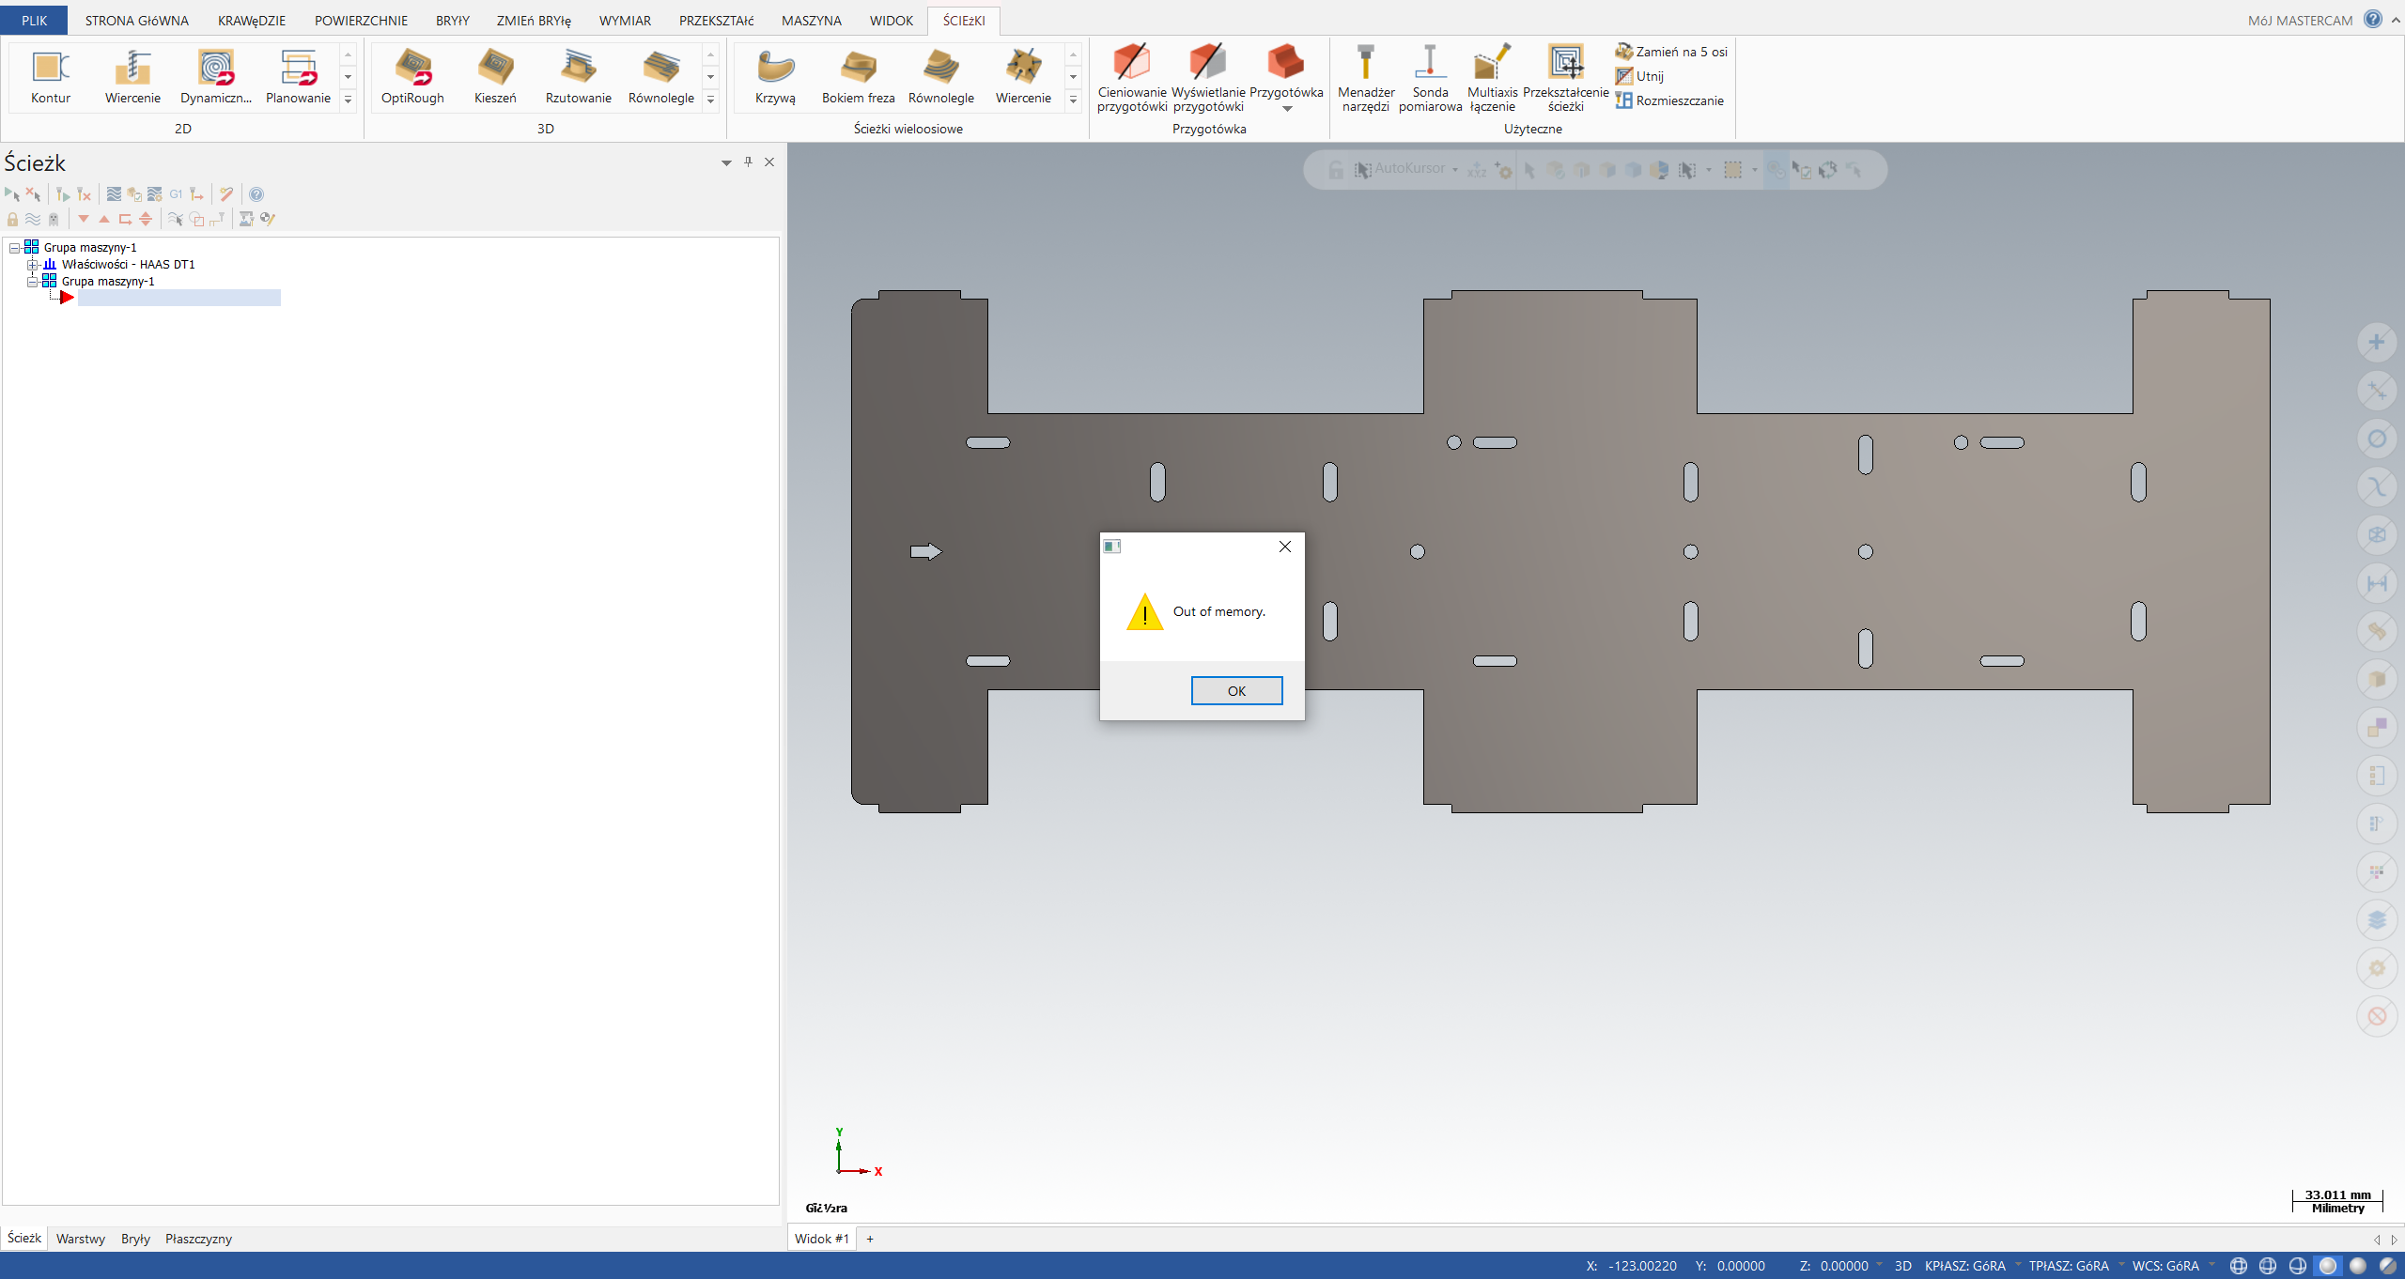Click the backplot toolpath waves icon

coord(114,194)
